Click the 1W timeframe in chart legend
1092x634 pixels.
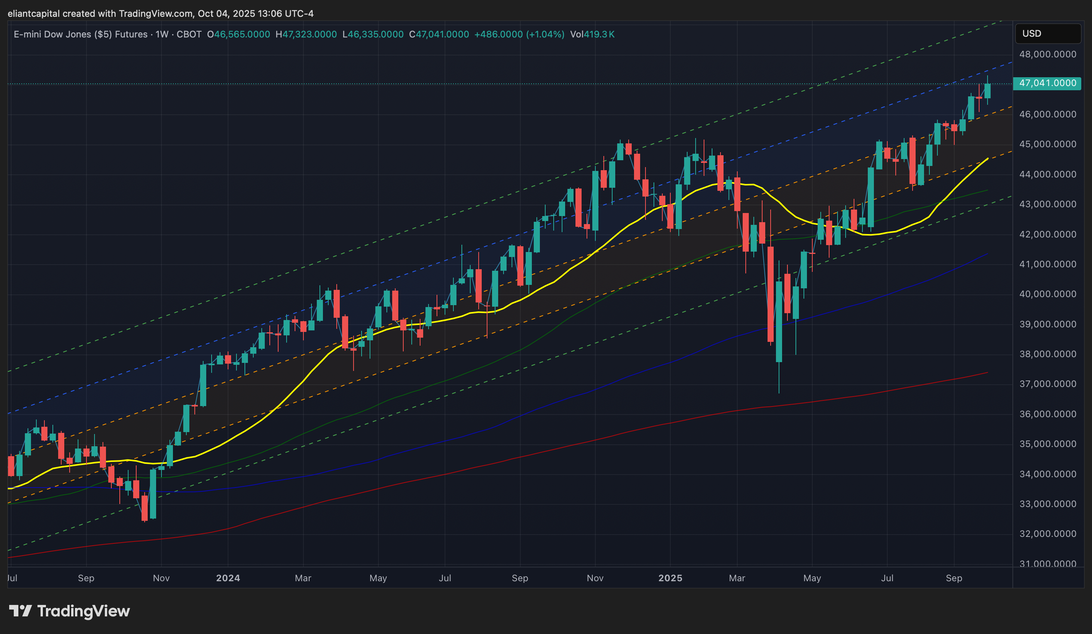[161, 34]
